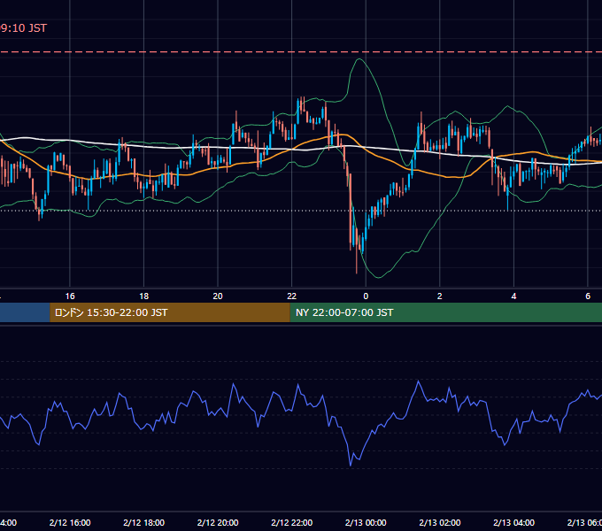
Task: Click the 2/13 00:00 date label
Action: pyautogui.click(x=366, y=522)
